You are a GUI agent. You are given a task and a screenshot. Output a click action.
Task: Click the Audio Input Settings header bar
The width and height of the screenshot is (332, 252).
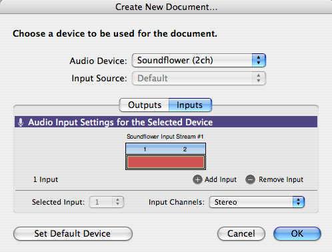166,122
